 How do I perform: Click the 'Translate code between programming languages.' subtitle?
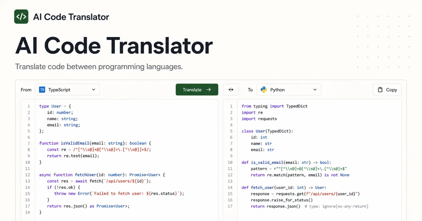[x=99, y=67]
